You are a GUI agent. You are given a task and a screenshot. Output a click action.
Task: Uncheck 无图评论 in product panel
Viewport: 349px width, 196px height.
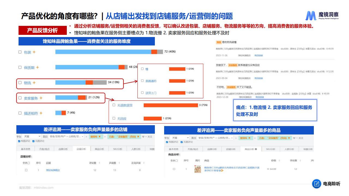pyautogui.click(x=182, y=142)
